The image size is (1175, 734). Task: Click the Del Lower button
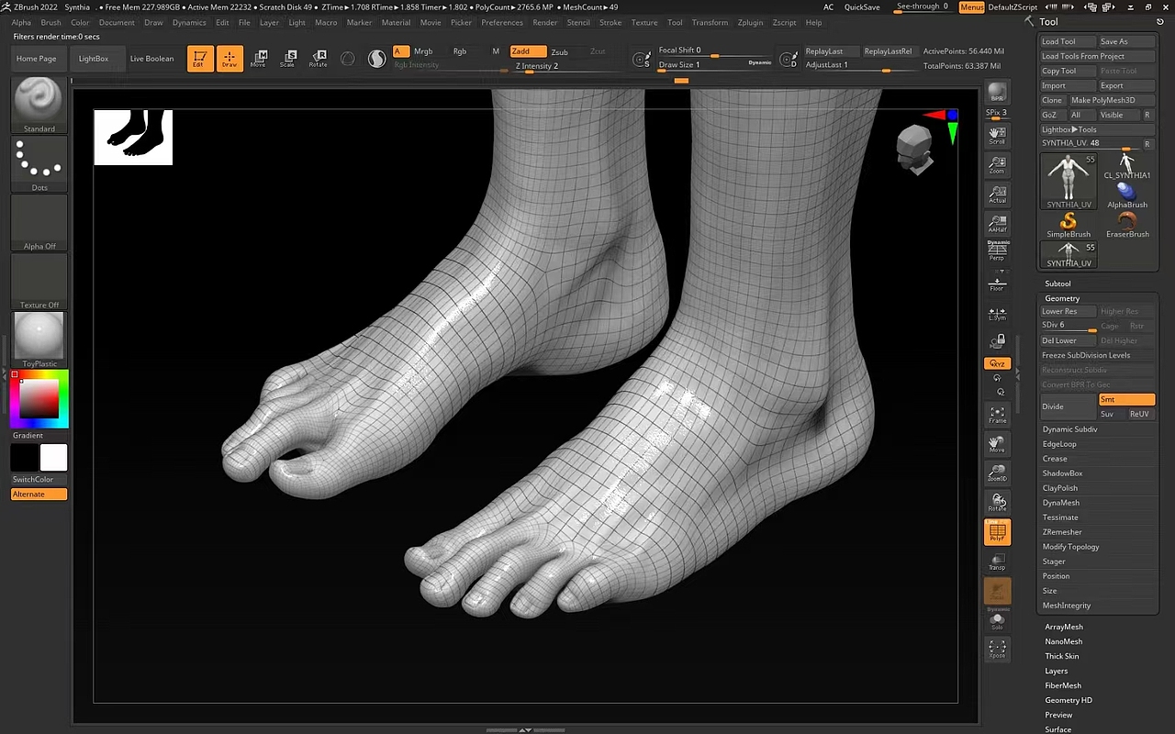1068,340
